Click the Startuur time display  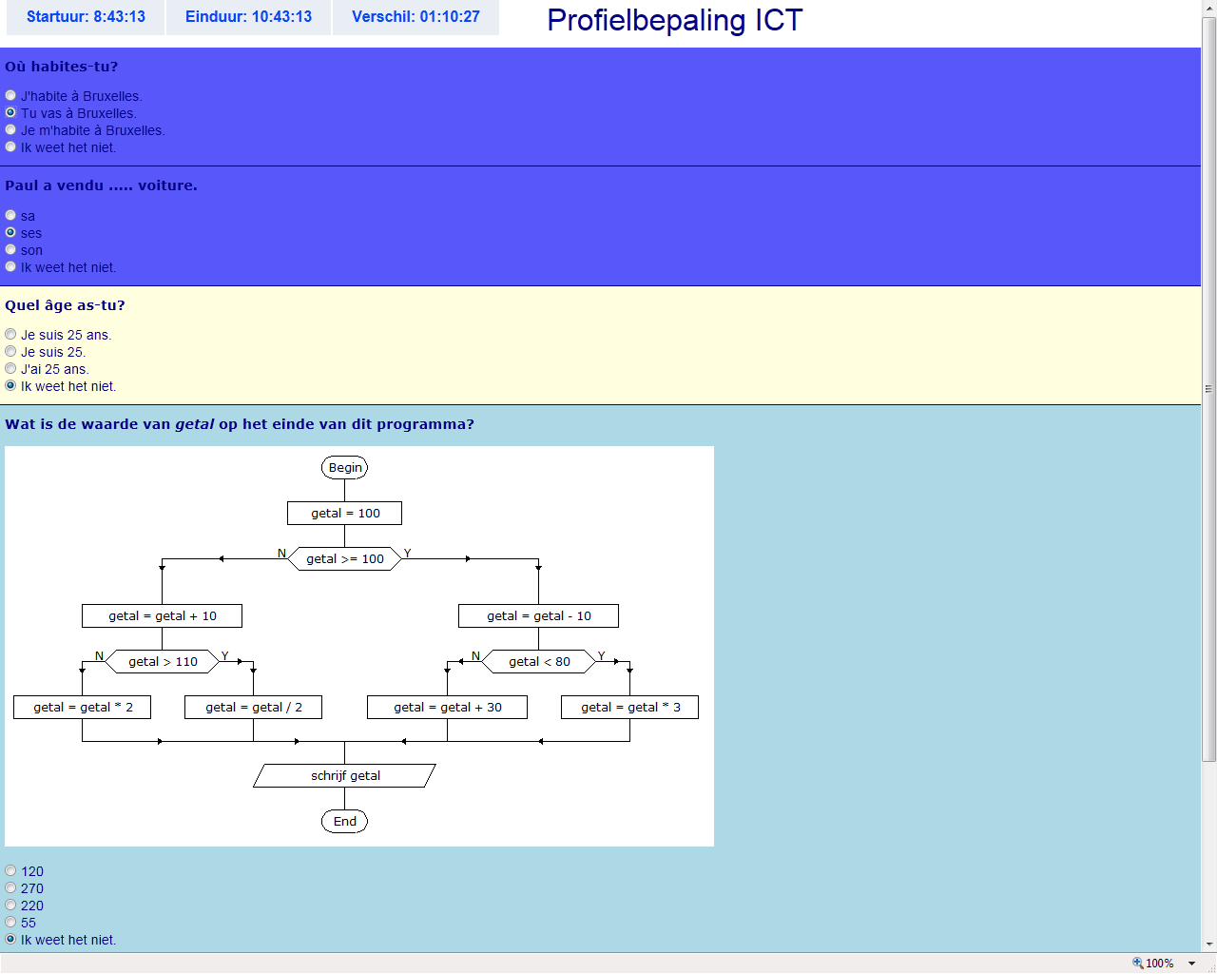click(86, 17)
